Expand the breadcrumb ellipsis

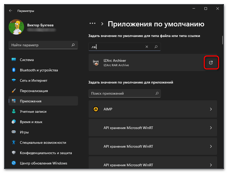[x=92, y=23]
